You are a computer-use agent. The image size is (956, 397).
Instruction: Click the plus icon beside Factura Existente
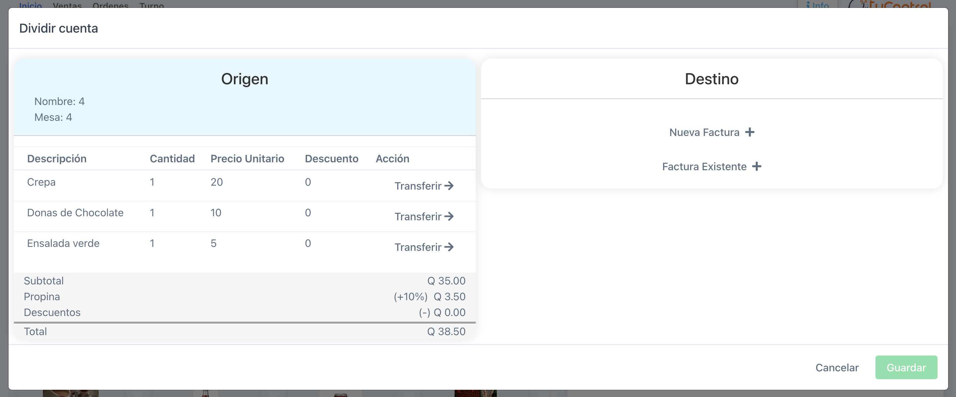[x=757, y=166]
